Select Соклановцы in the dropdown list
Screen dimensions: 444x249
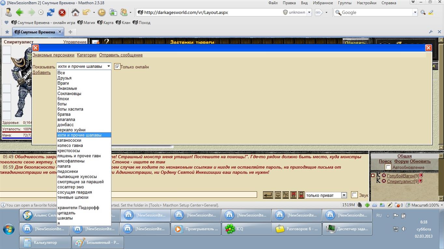click(84, 93)
